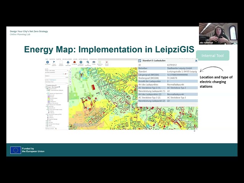Toggle the Wasser layer checkbox
The width and height of the screenshot is (244, 183).
47,125
